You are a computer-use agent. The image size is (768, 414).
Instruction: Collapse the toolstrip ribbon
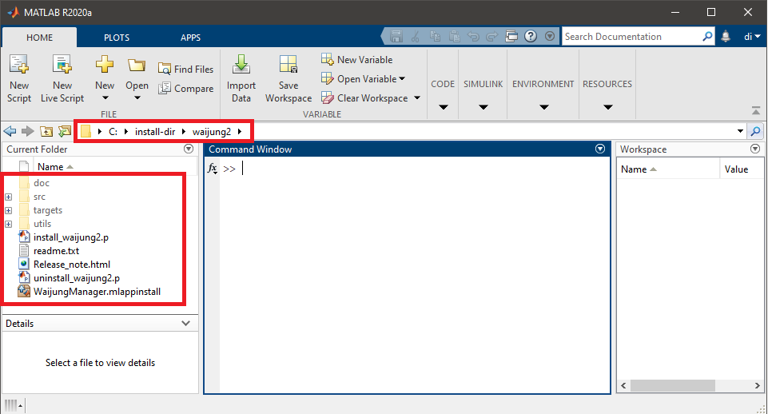pos(756,111)
